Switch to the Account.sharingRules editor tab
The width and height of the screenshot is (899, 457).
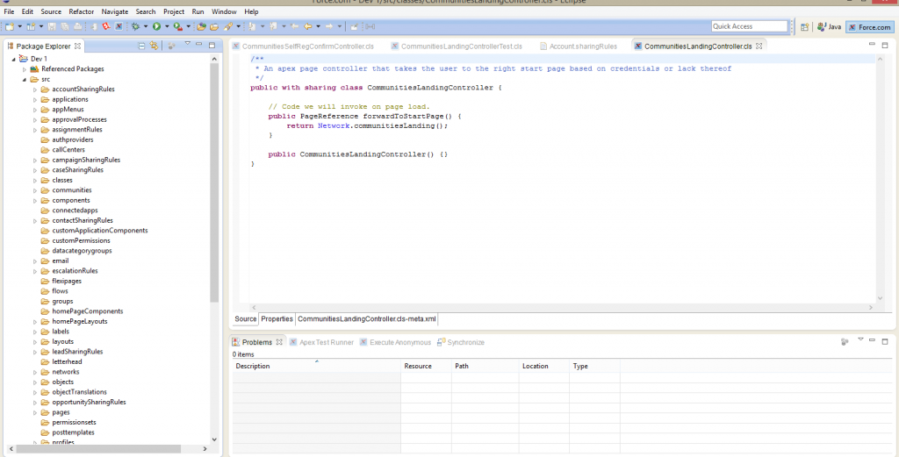point(582,46)
